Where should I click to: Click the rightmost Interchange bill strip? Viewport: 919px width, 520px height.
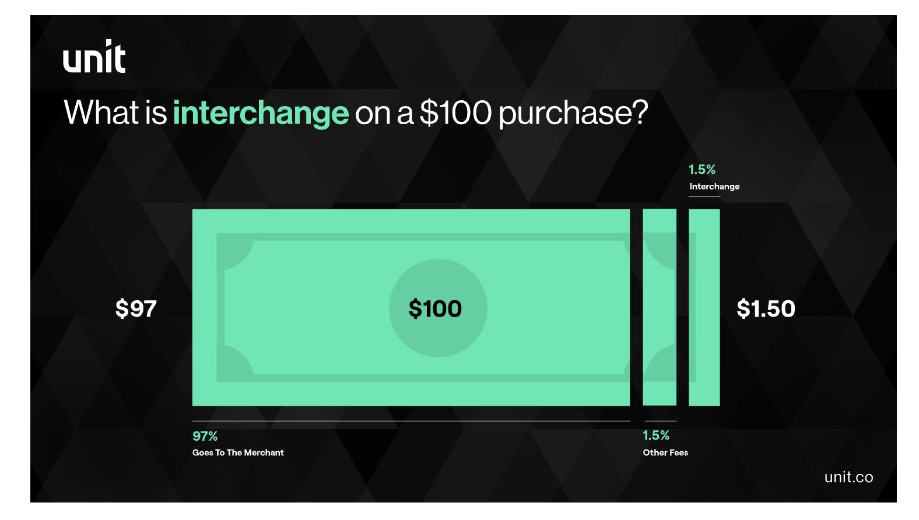tap(704, 307)
